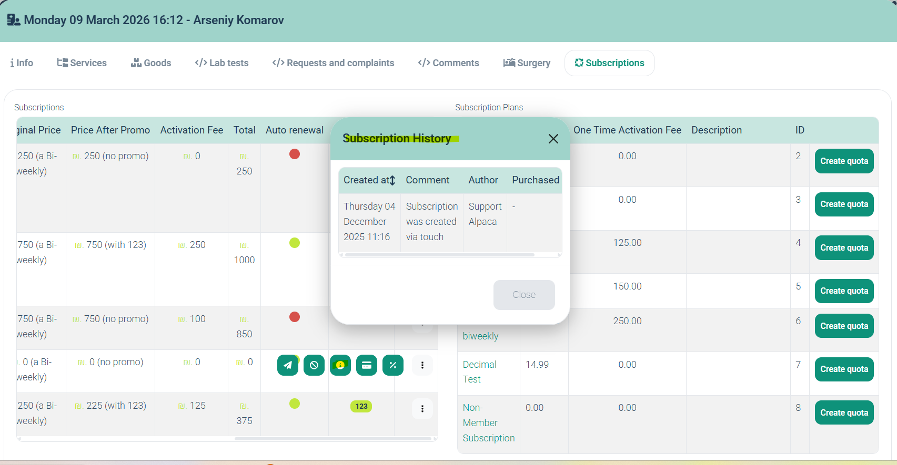Image resolution: width=897 pixels, height=465 pixels.
Task: Open three-dot menu in the 123 promo row
Action: [x=422, y=409]
